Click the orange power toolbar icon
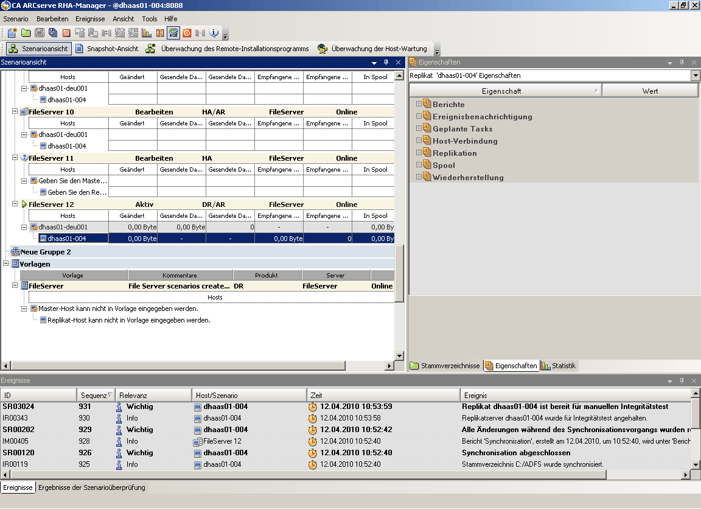This screenshot has width=701, height=510. 187,33
